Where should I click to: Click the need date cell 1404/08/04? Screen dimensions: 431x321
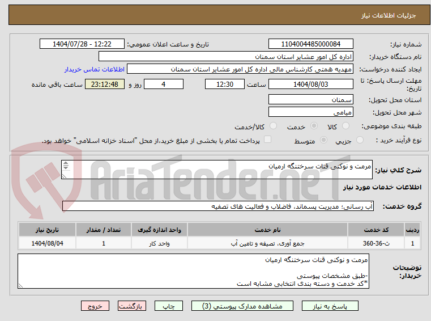coord(47,243)
